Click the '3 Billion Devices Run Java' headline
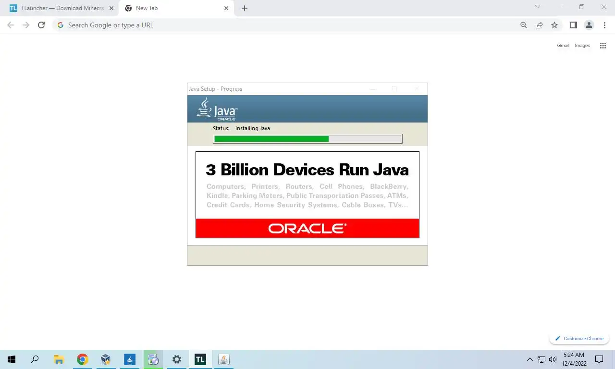This screenshot has height=369, width=615. [307, 170]
